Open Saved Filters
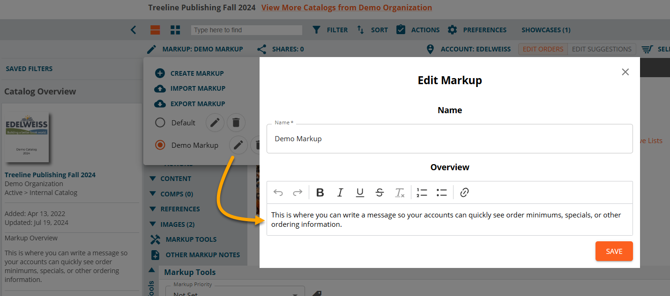Screen dimensions: 670x296 click(x=29, y=69)
